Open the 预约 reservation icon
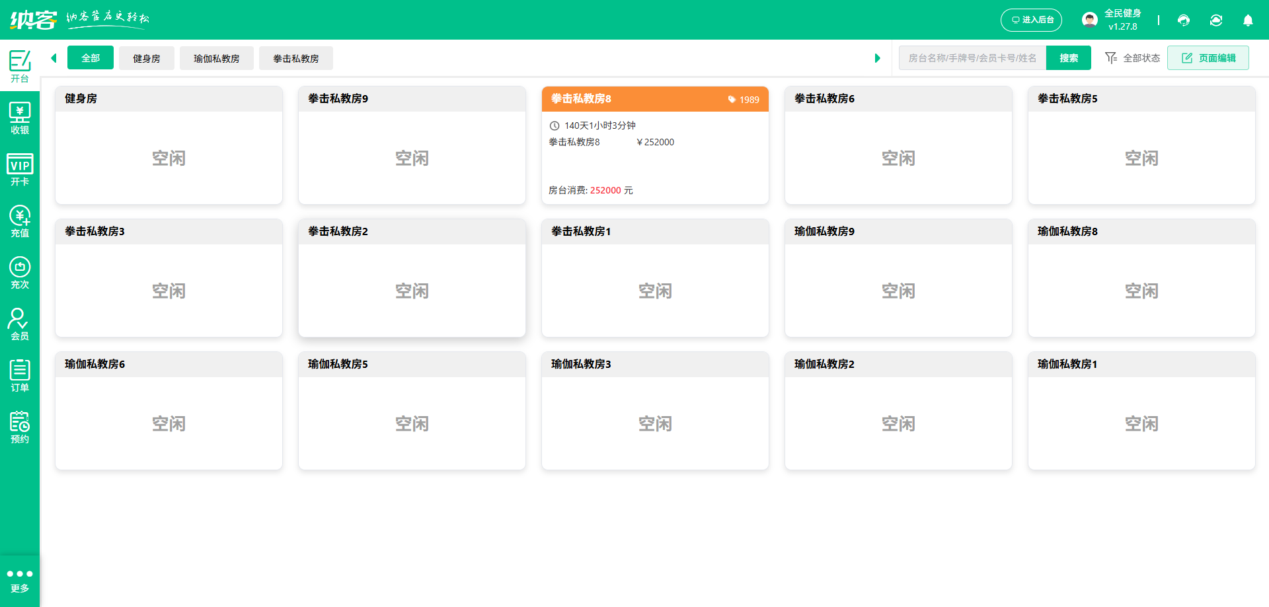 [20, 427]
